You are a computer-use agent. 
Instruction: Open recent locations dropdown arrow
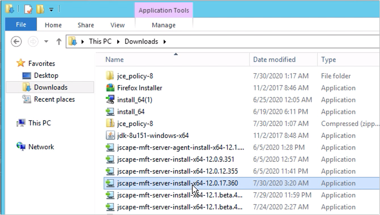46,41
